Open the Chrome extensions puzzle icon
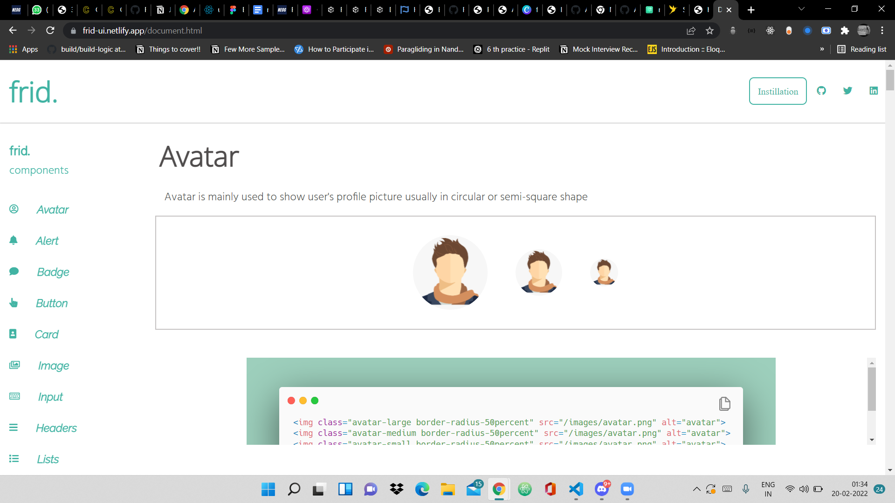 coord(845,31)
